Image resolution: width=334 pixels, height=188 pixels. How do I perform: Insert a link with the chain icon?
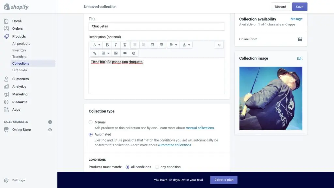[95, 53]
